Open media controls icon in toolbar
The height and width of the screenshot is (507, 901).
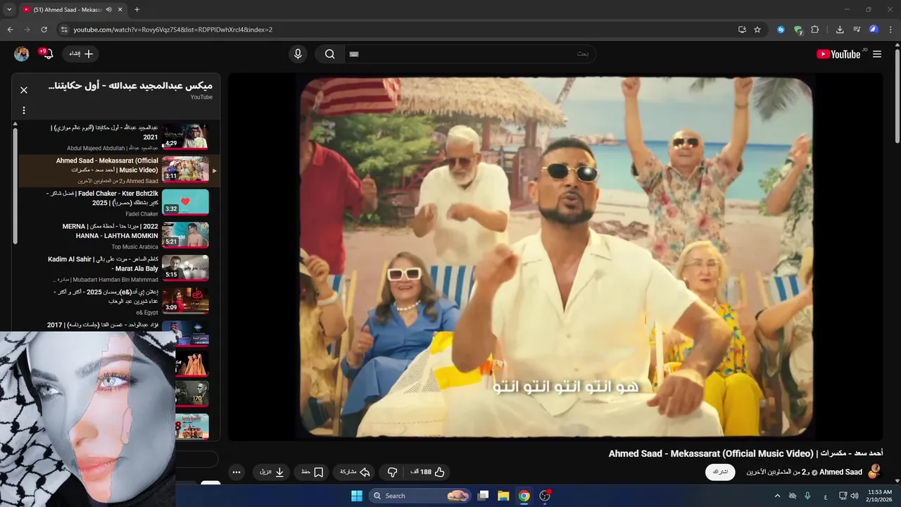point(857,30)
